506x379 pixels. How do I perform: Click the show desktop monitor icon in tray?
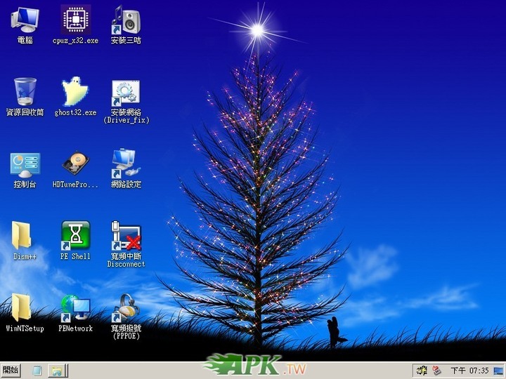498,371
